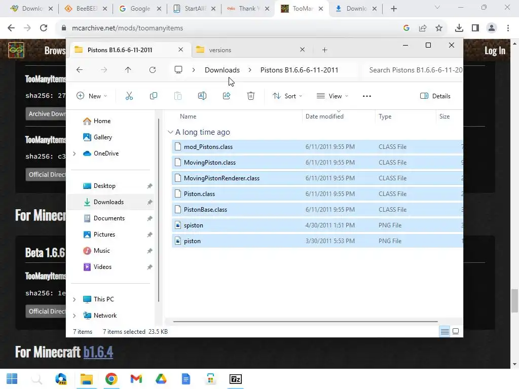Delete selected files with trash icon
519x389 pixels.
click(x=250, y=96)
